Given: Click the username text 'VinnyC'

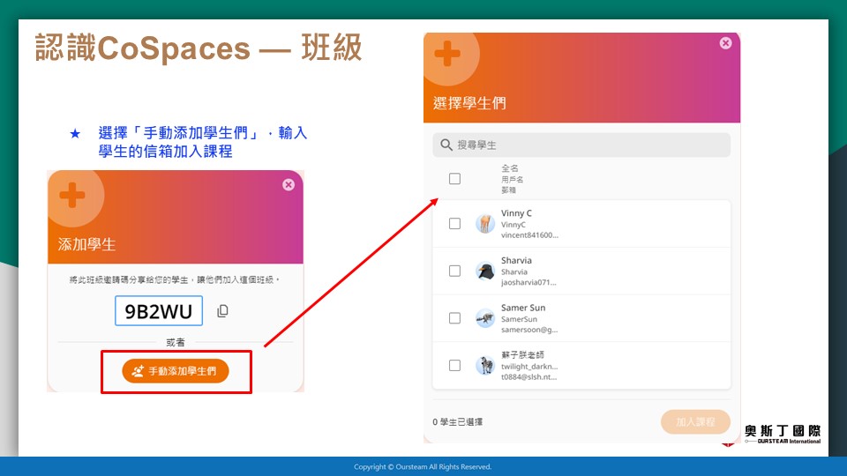Looking at the screenshot, I should tap(513, 225).
